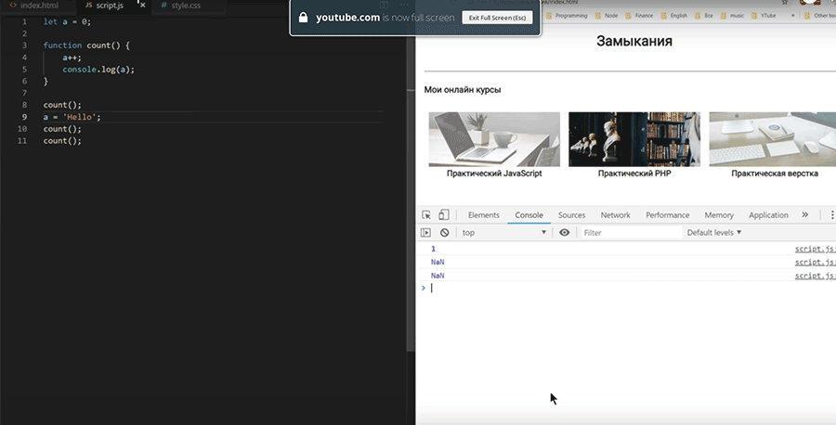Click the lock icon in fullscreen notice
Screen dimensions: 836x425
(x=304, y=18)
